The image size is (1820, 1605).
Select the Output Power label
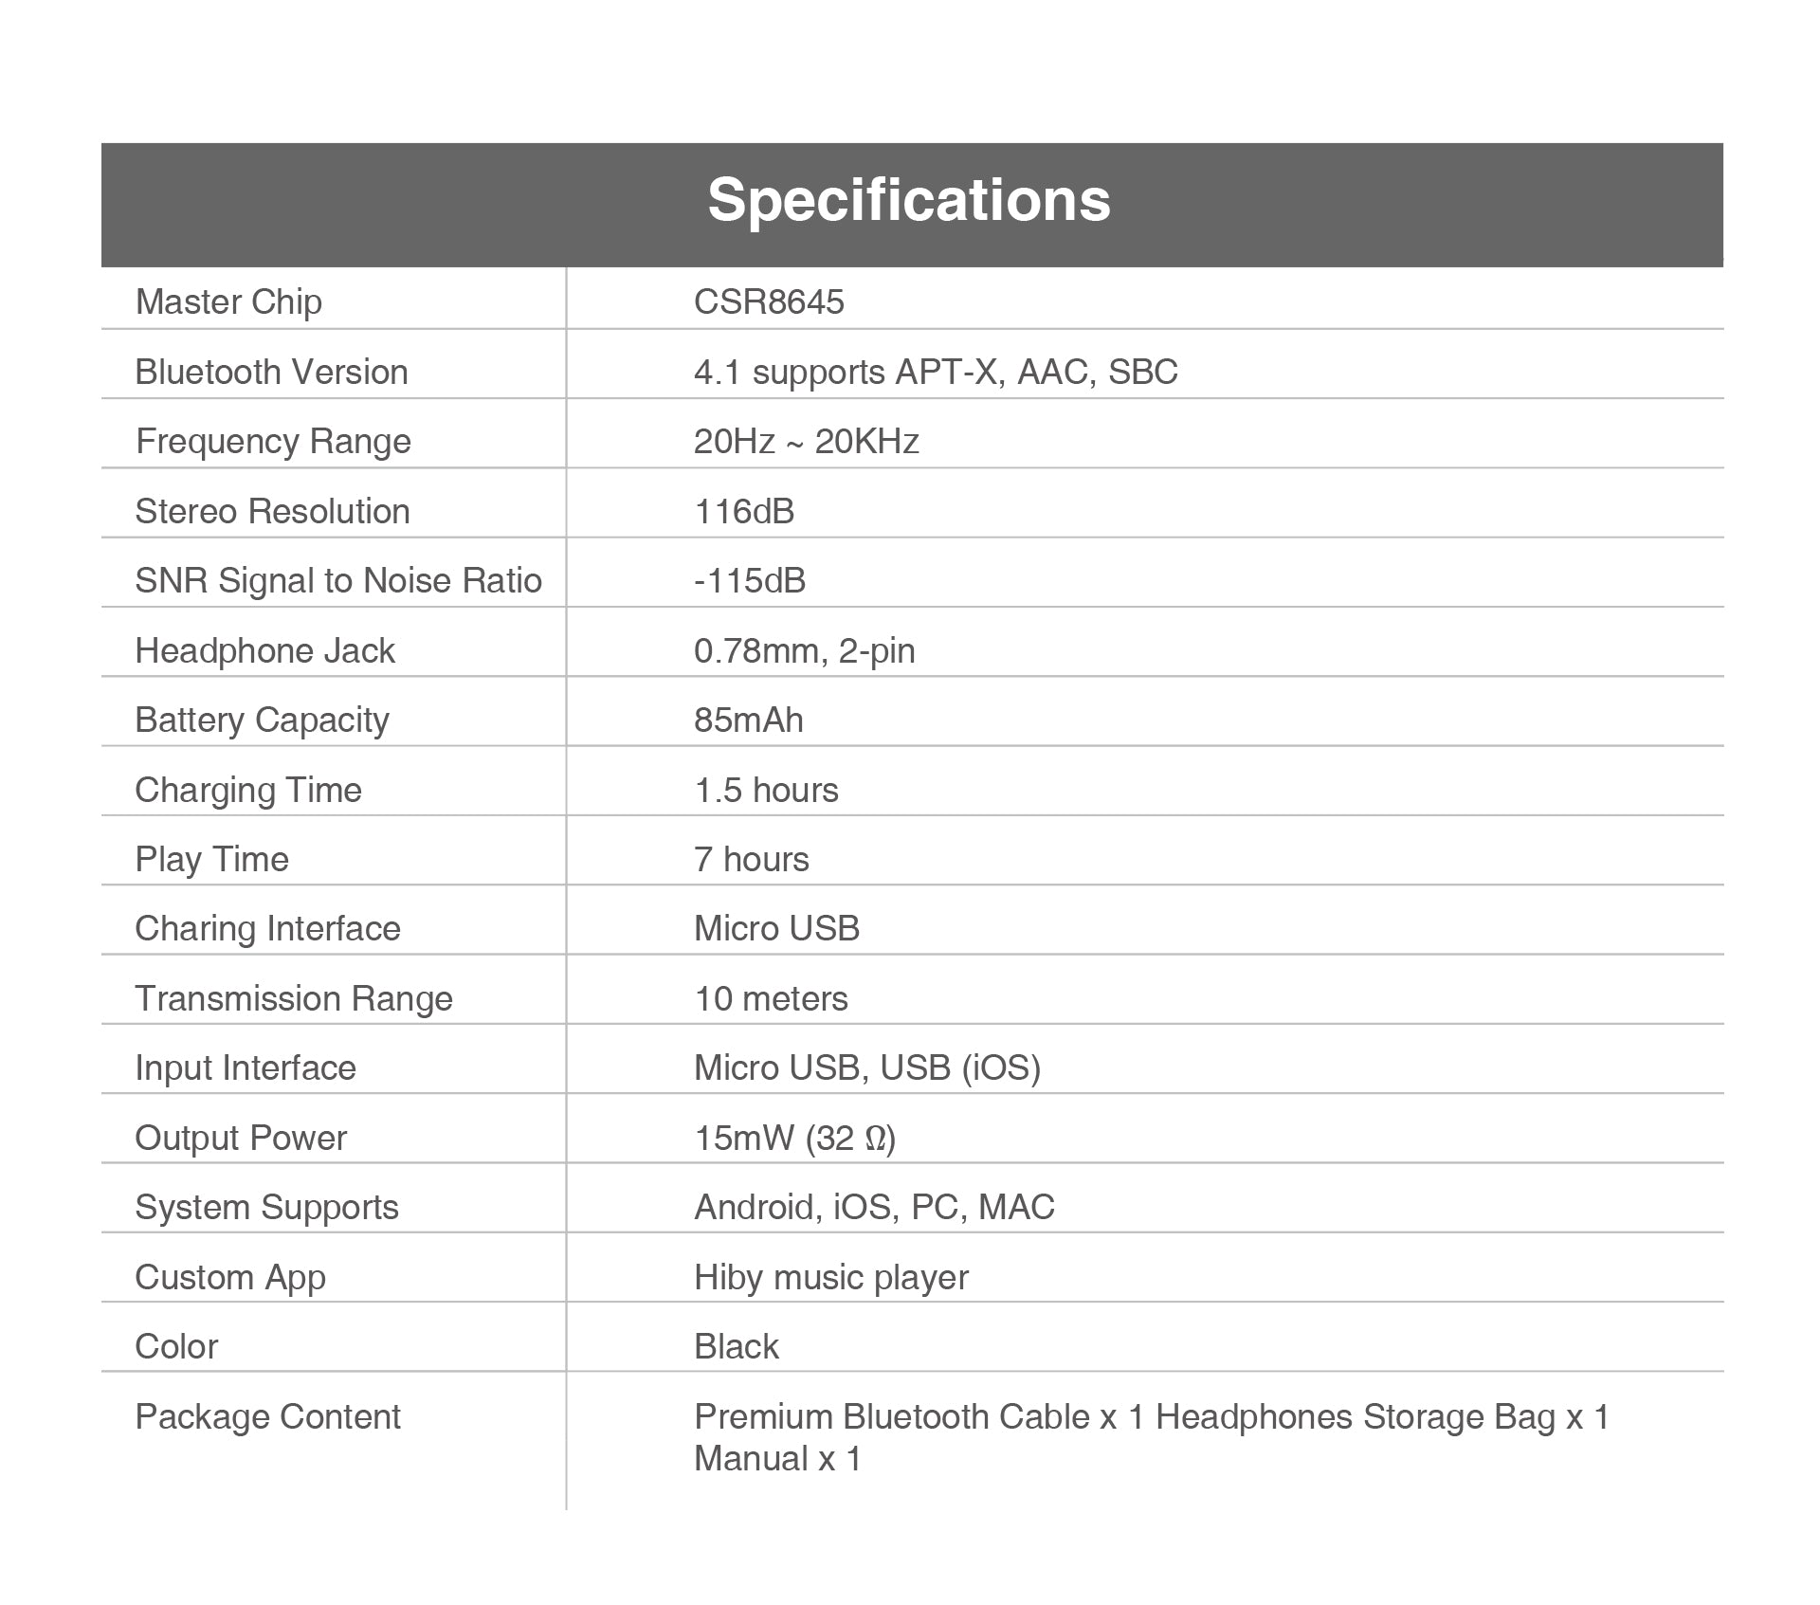click(241, 1138)
